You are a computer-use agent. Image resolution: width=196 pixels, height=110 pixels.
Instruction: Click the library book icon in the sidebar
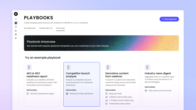coord(16,34)
